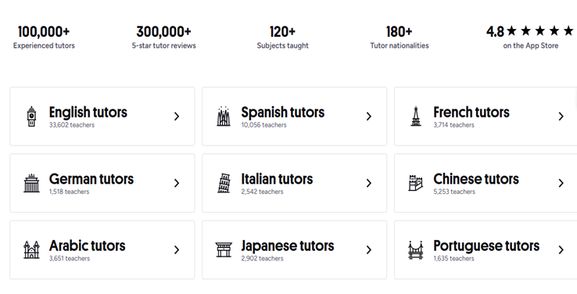Select the Chinese tutors heading

476,179
